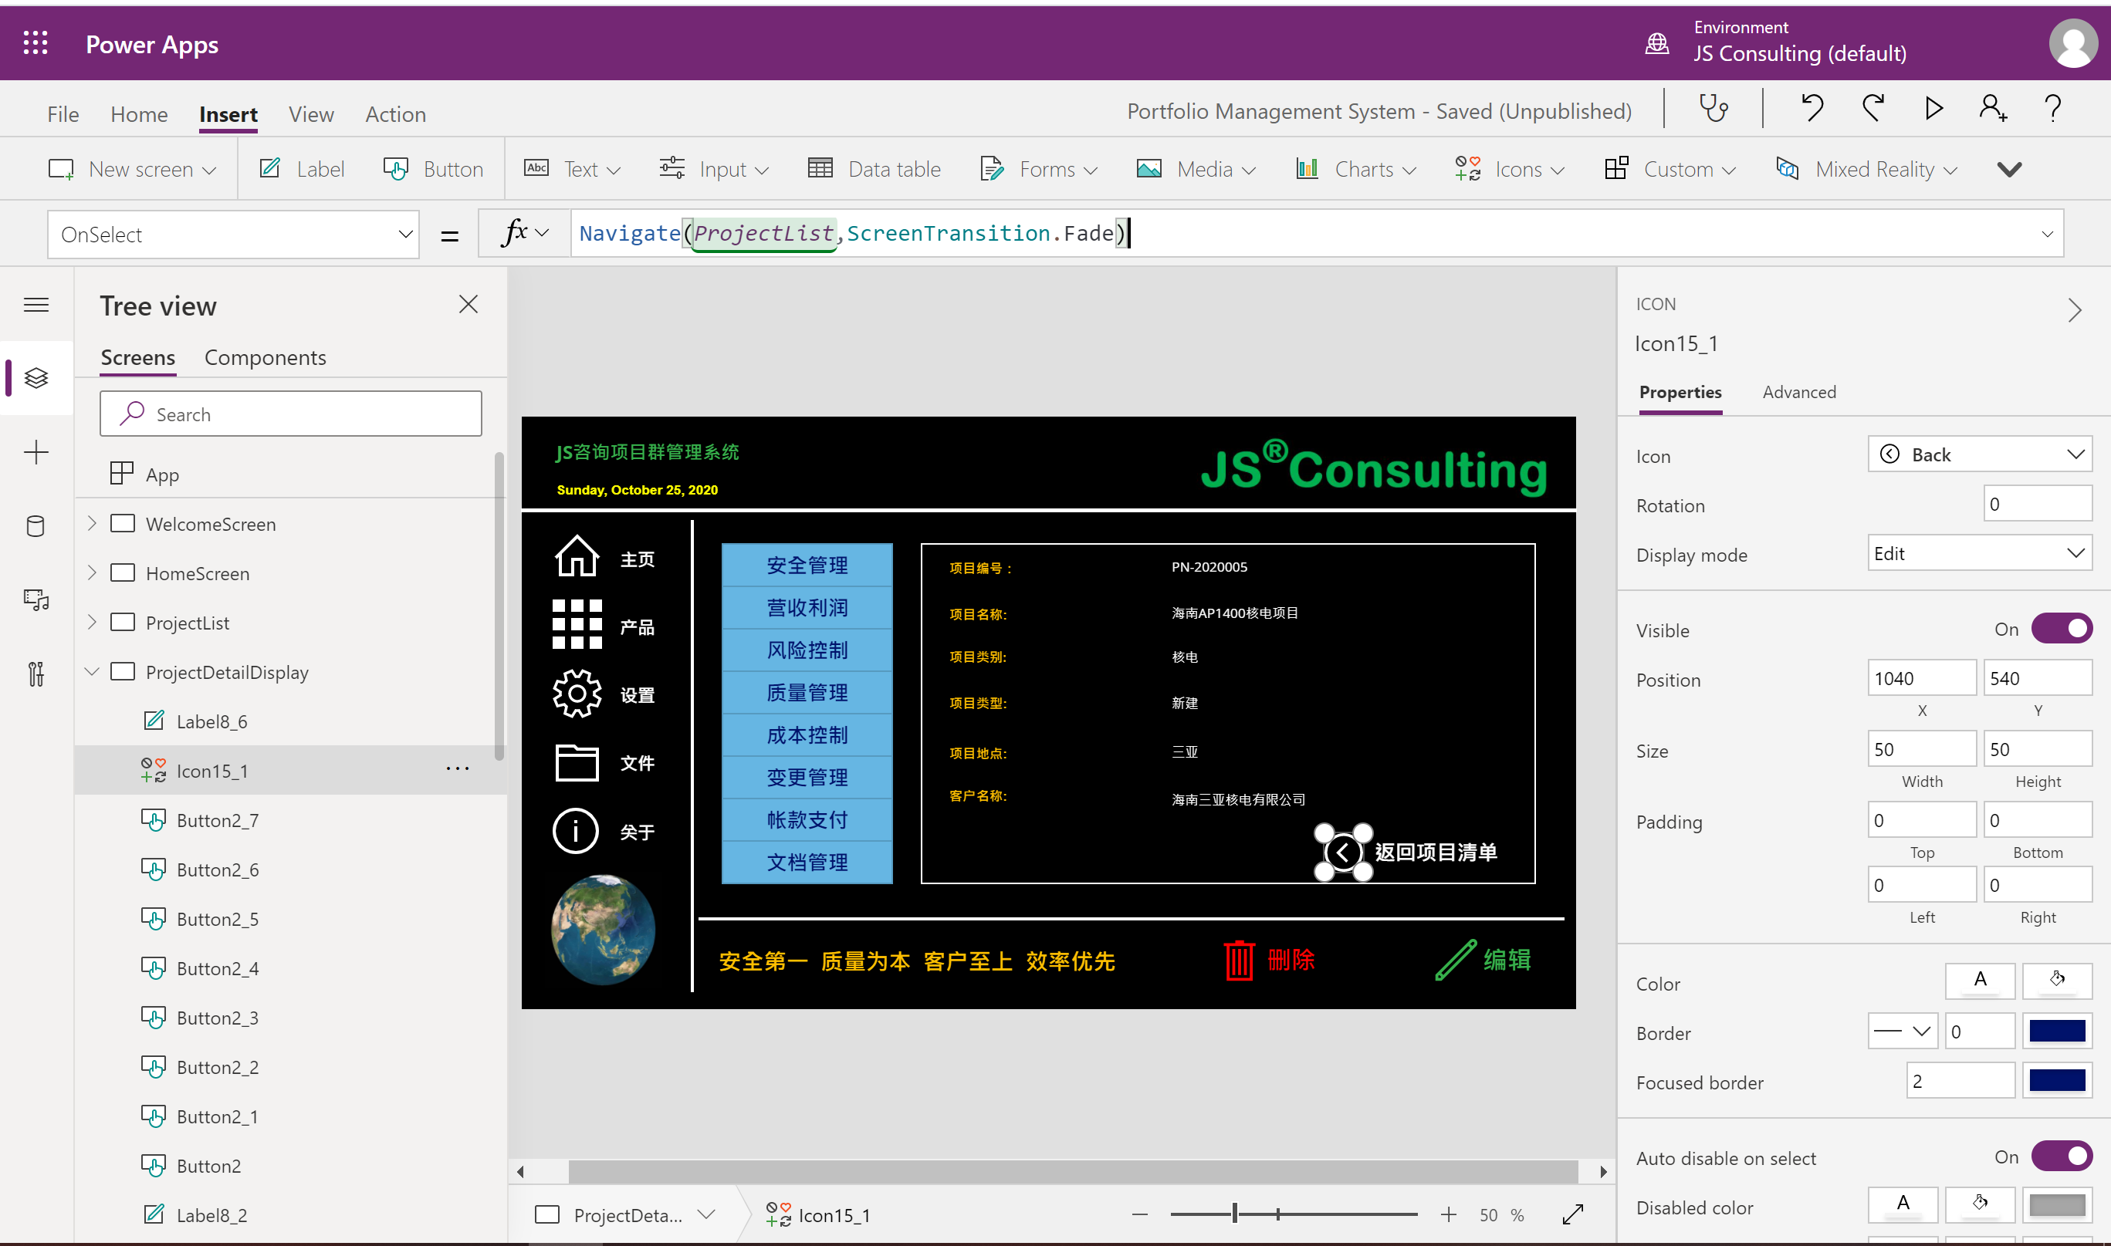Image resolution: width=2111 pixels, height=1246 pixels.
Task: Insert a Label control
Action: [x=303, y=169]
